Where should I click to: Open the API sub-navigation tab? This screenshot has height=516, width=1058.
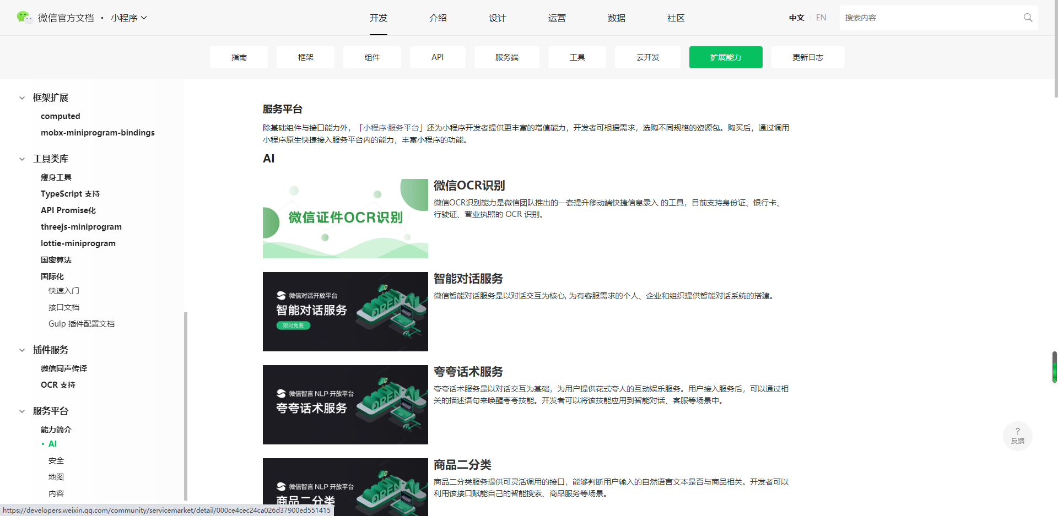pyautogui.click(x=438, y=57)
